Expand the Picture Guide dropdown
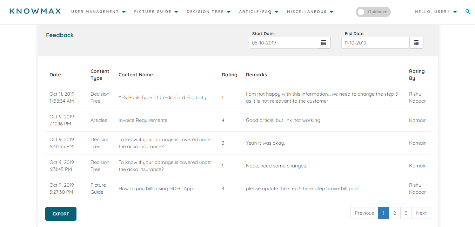 156,12
